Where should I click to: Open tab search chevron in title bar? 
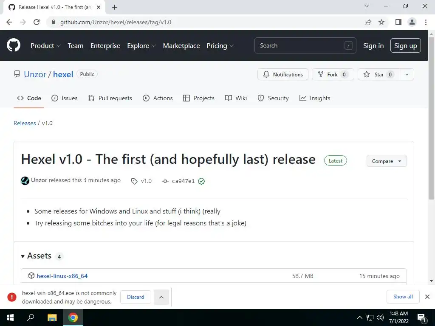[367, 6]
